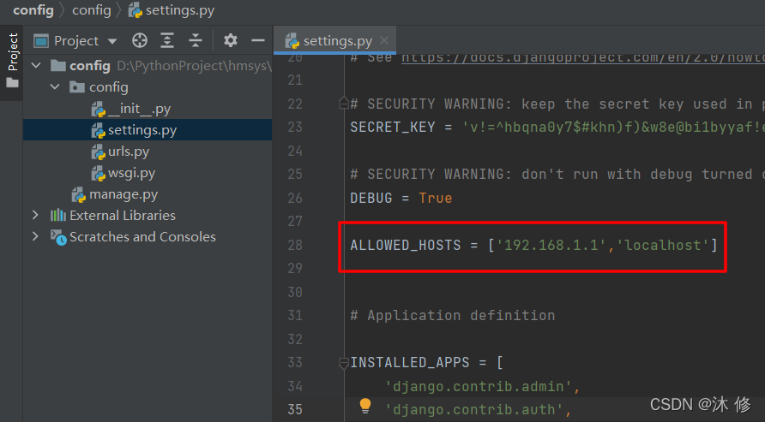The width and height of the screenshot is (765, 422).
Task: Open the docs.djangoproject.com link in comment
Action: [x=582, y=58]
